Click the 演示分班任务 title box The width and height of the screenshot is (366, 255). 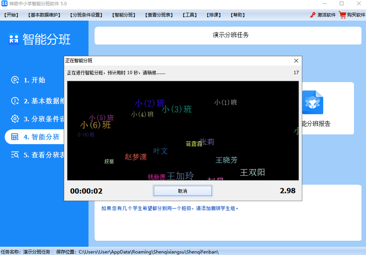click(x=231, y=35)
